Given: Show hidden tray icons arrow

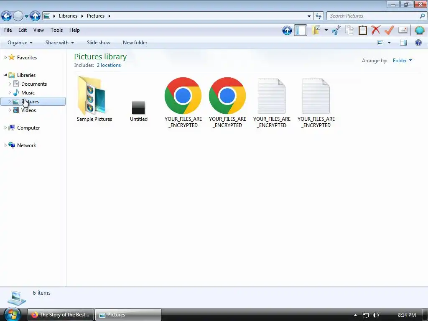Looking at the screenshot, I should tap(355, 315).
